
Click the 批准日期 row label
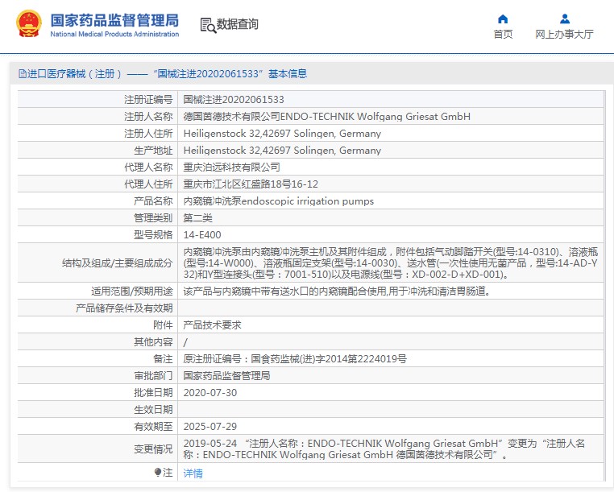tap(153, 393)
